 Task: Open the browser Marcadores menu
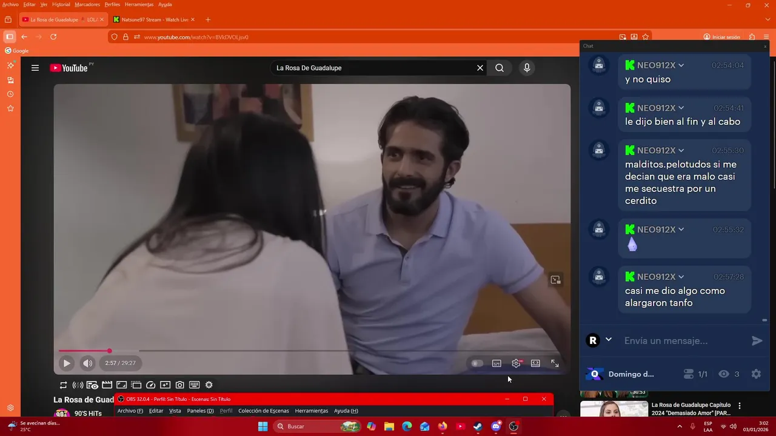87,4
